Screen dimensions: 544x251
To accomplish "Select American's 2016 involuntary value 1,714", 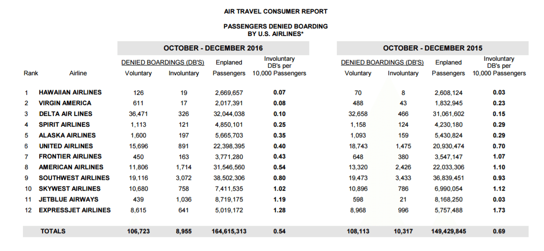I will (184, 167).
